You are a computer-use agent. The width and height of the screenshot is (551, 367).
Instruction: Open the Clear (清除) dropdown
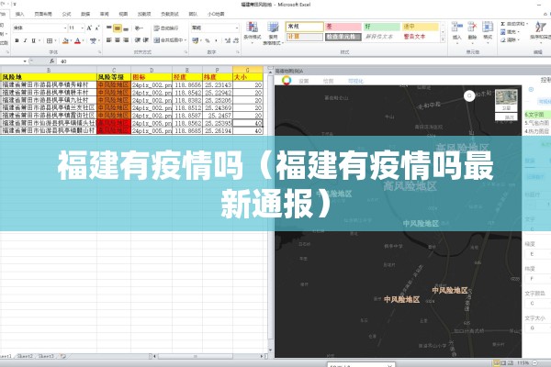510,39
